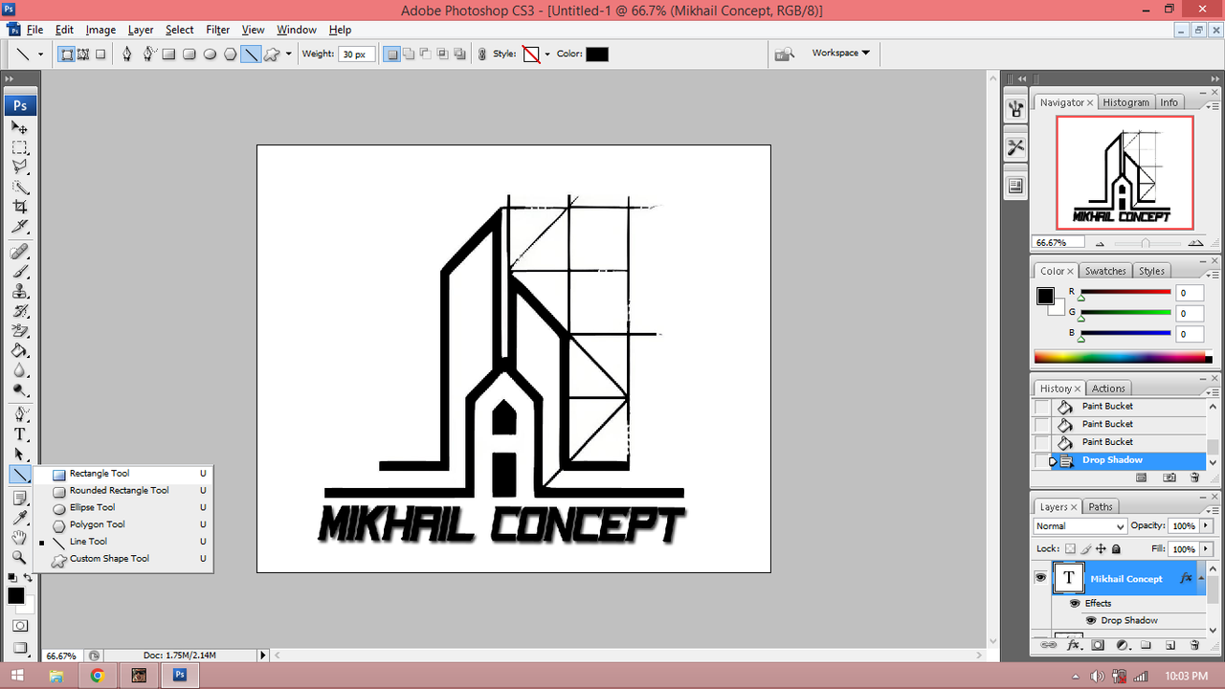Viewport: 1225px width, 689px height.
Task: Select the Clone Stamp tool
Action: [19, 292]
